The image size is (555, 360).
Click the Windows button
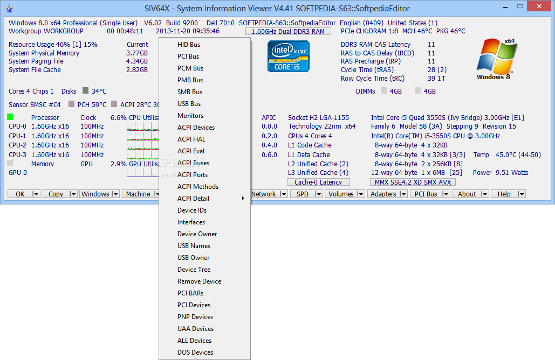coord(95,194)
